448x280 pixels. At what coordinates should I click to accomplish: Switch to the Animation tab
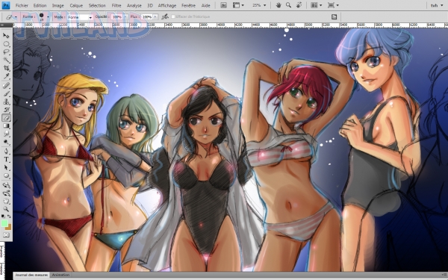[x=60, y=275]
